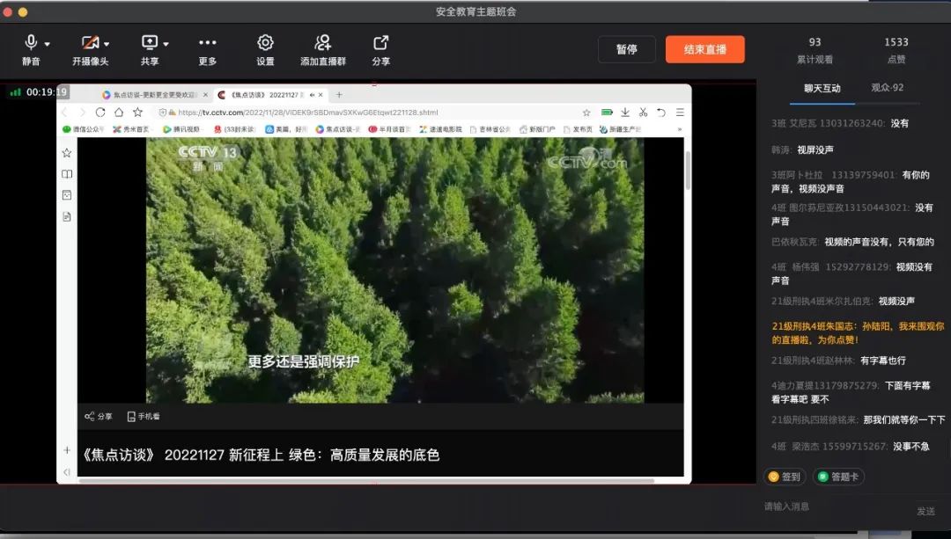
Task: Click the browser back arrow
Action: (65, 113)
